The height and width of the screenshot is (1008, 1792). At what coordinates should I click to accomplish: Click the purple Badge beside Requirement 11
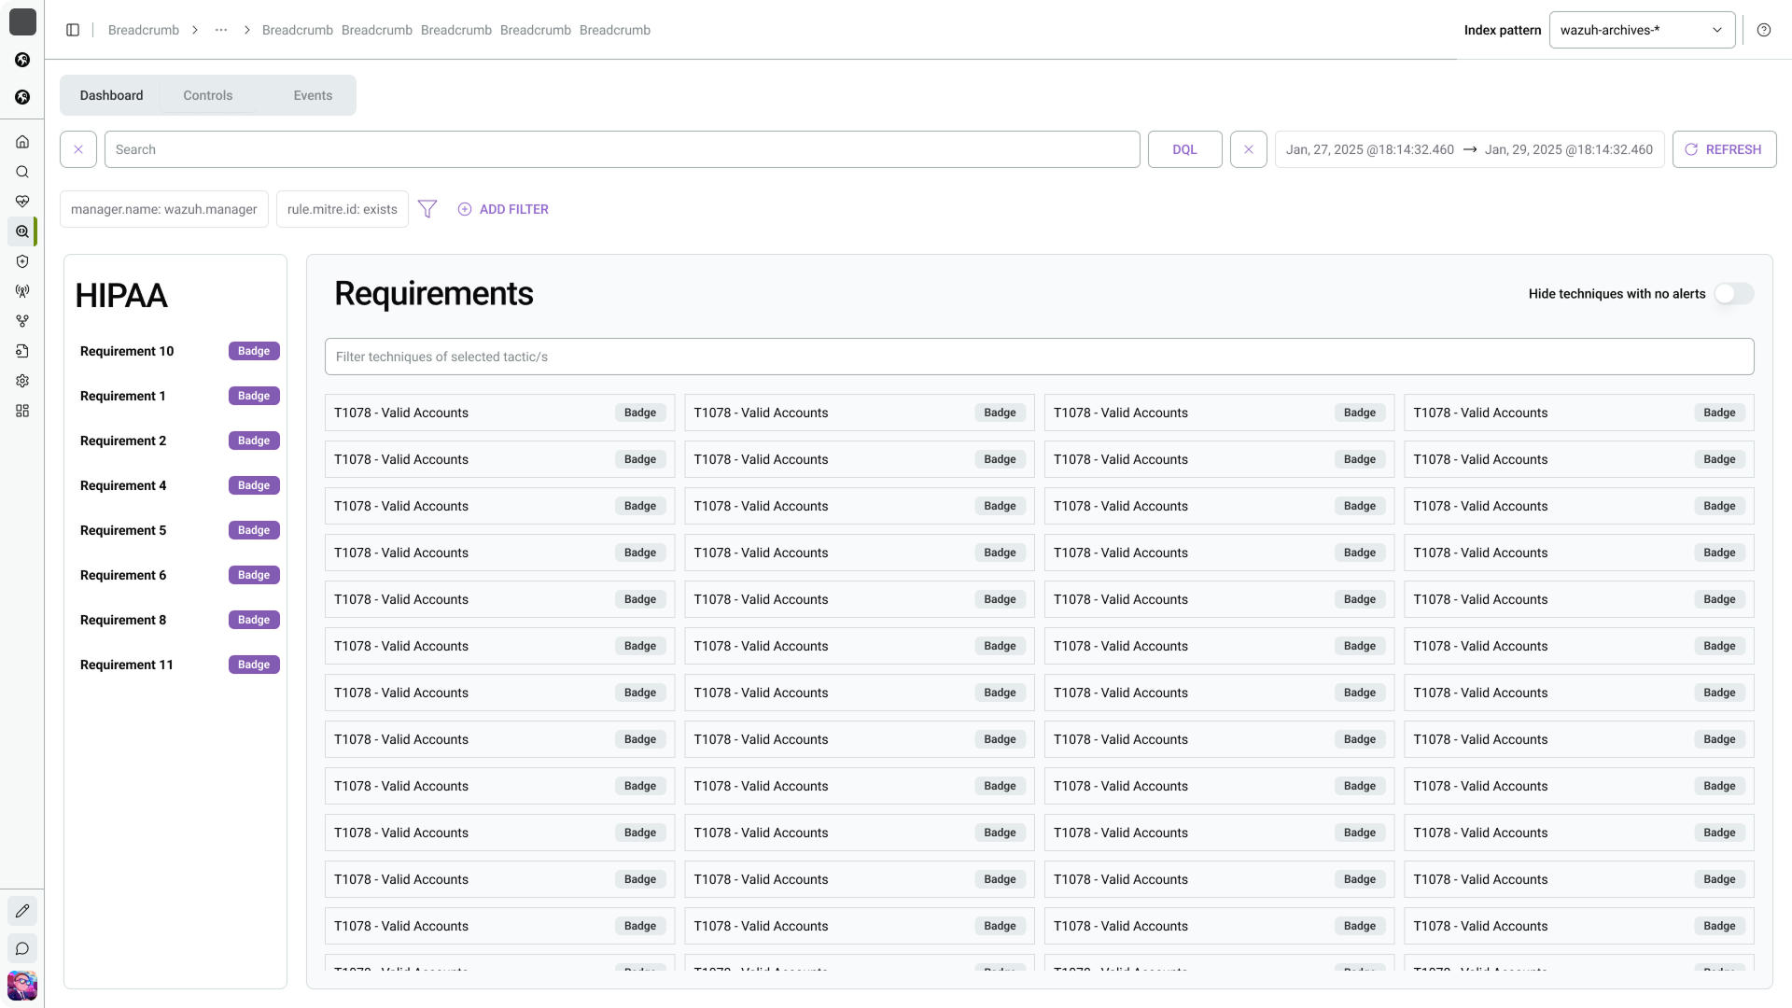[254, 665]
